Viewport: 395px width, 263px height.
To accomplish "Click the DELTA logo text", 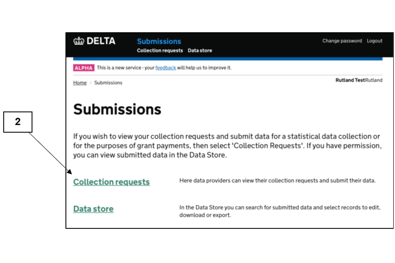I will [x=101, y=41].
